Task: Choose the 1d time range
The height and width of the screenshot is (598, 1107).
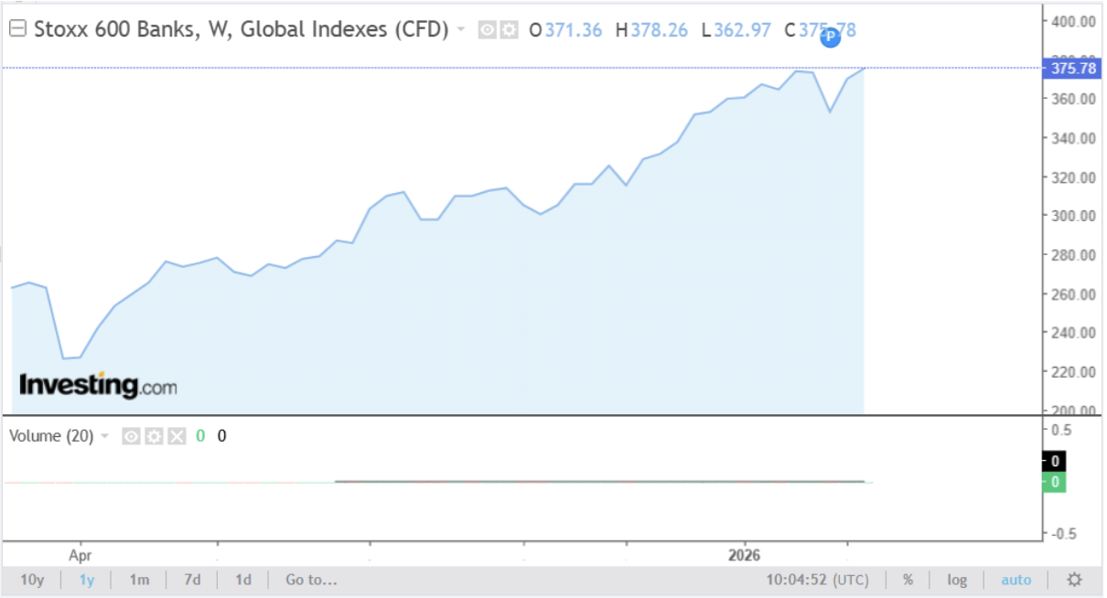Action: point(243,580)
